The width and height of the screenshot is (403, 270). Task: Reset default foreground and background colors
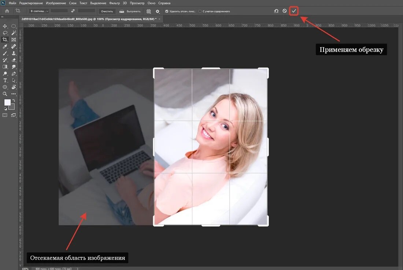5,109
